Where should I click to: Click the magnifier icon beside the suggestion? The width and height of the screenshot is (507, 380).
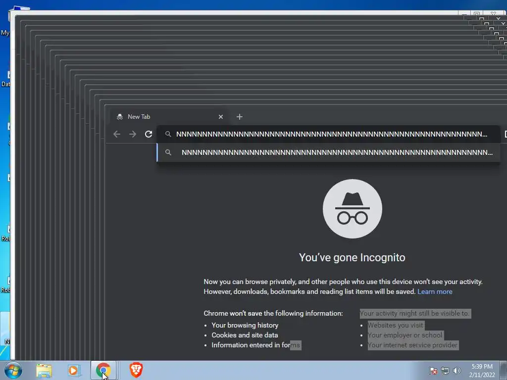pos(168,152)
